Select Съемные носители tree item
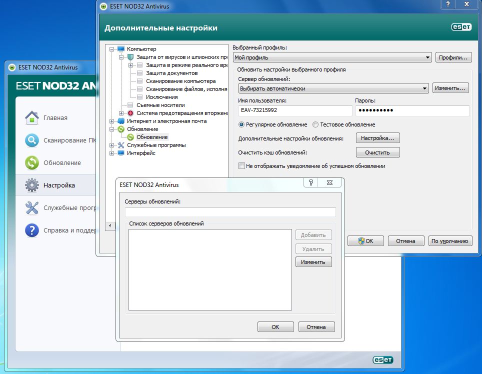 160,105
